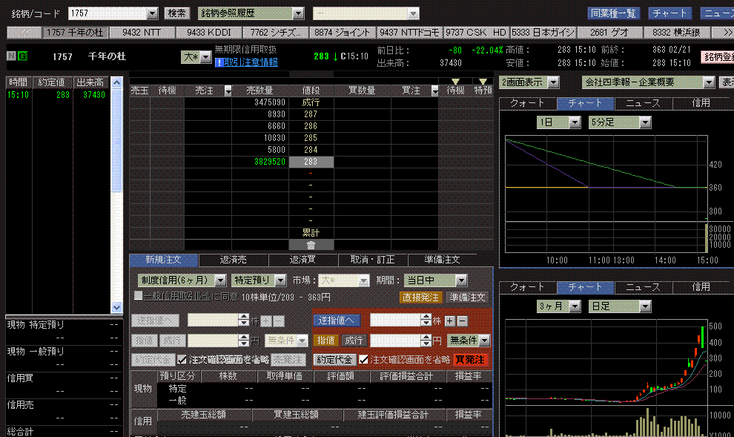
Task: Click the minus button beside the share quantity field
Action: tap(462, 321)
